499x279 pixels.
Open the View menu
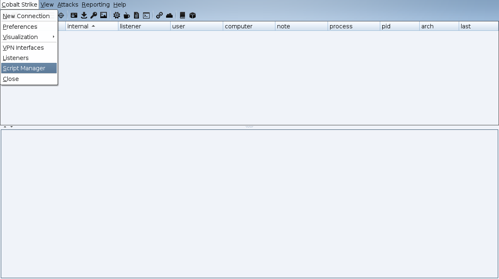47,5
